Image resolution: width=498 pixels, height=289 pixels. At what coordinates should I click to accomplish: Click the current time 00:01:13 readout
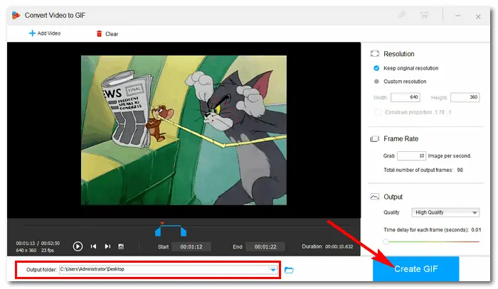[x=26, y=243]
